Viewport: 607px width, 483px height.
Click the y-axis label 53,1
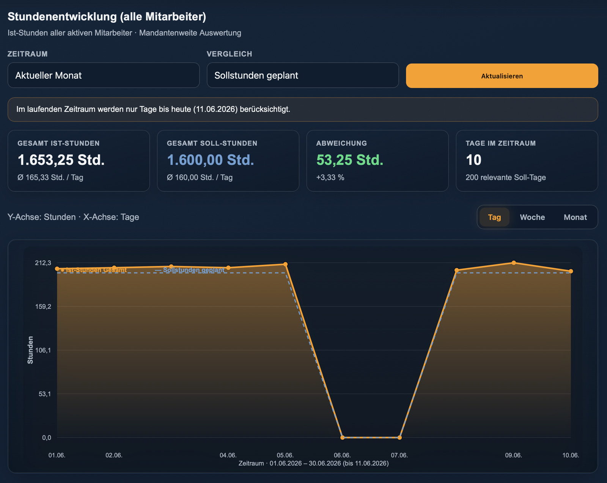[45, 394]
